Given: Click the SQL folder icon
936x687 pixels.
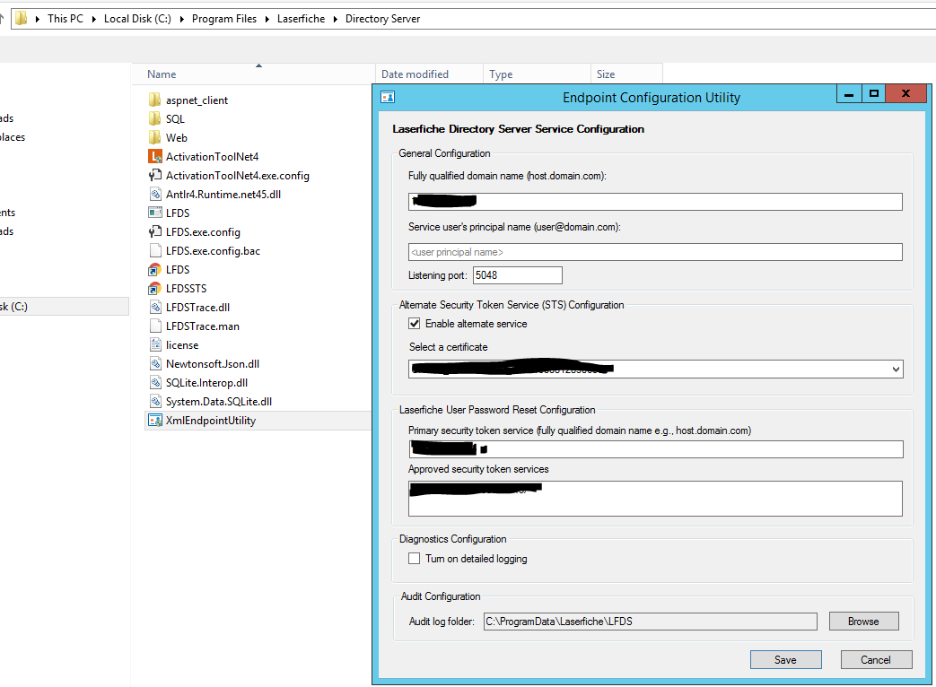Looking at the screenshot, I should click(x=154, y=118).
